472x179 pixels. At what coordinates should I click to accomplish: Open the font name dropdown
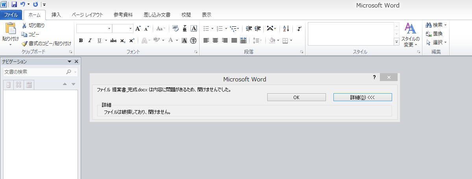(109, 29)
